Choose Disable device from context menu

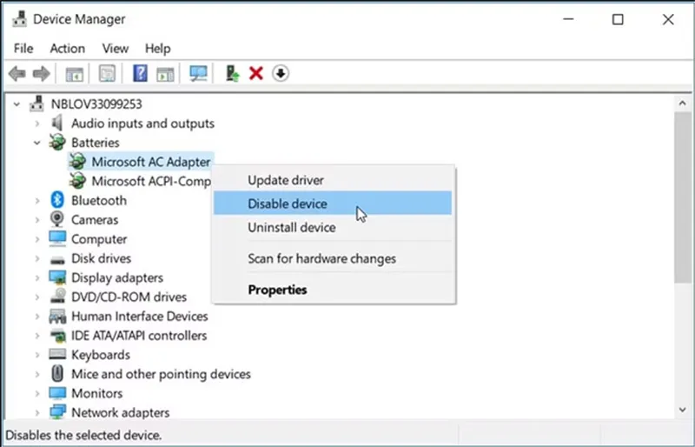tap(288, 203)
